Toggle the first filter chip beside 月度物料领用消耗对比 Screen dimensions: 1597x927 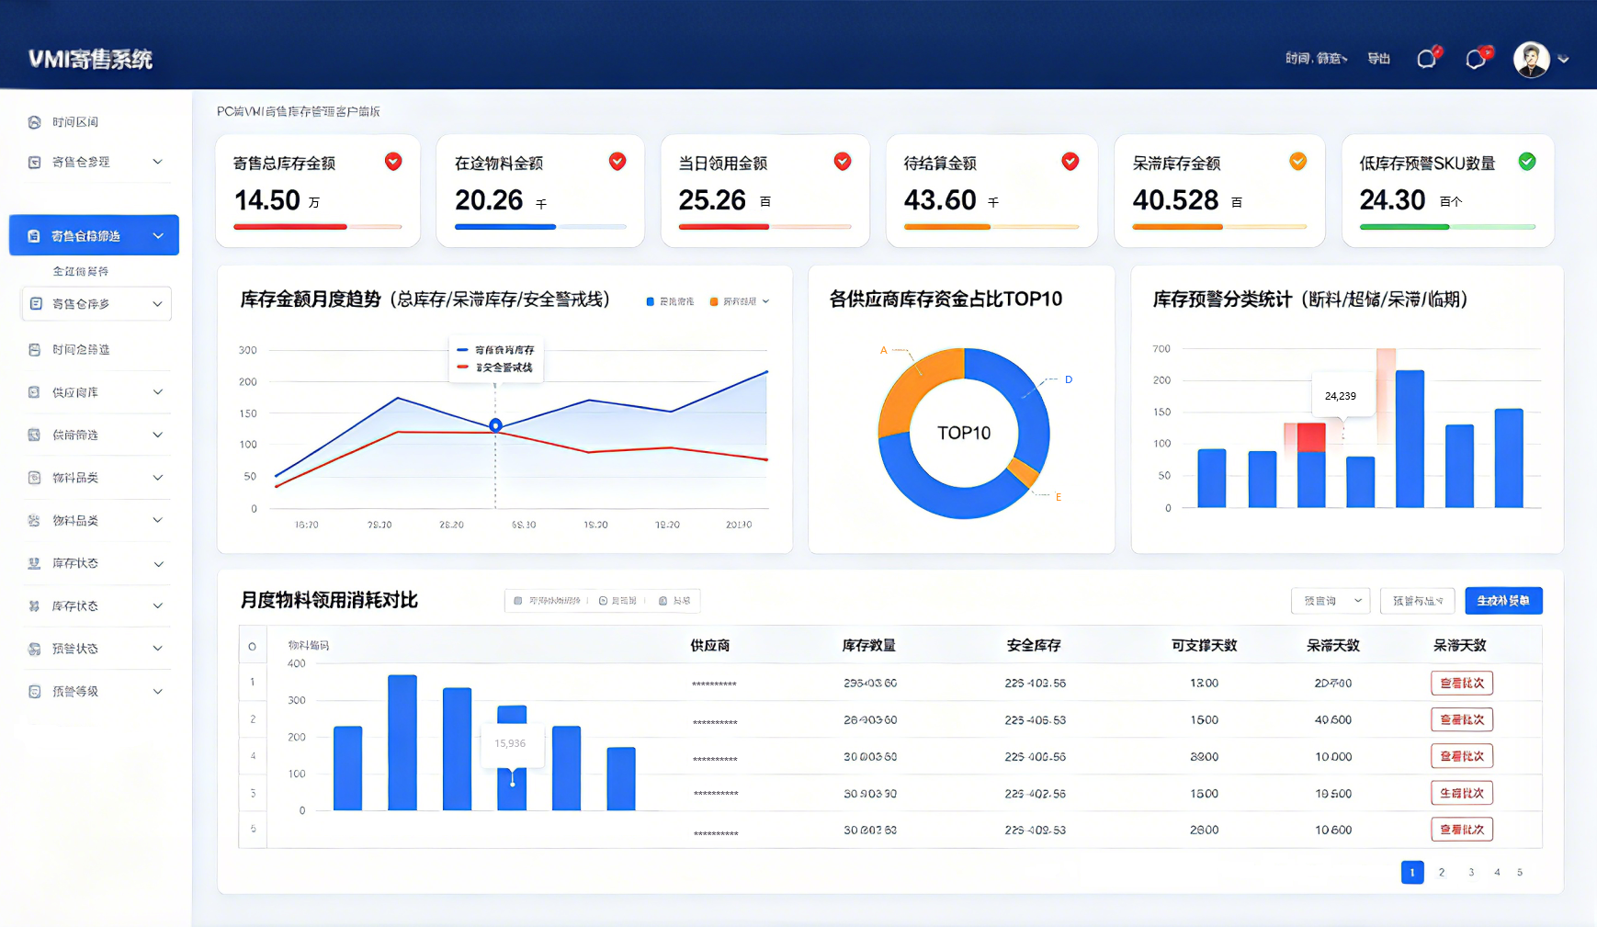tap(547, 601)
